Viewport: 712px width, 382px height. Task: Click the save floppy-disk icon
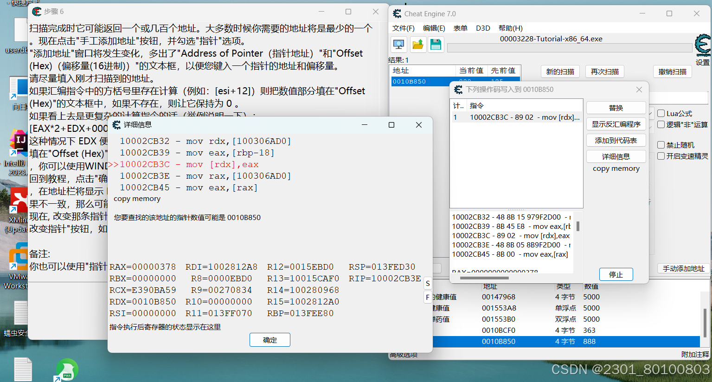[436, 45]
